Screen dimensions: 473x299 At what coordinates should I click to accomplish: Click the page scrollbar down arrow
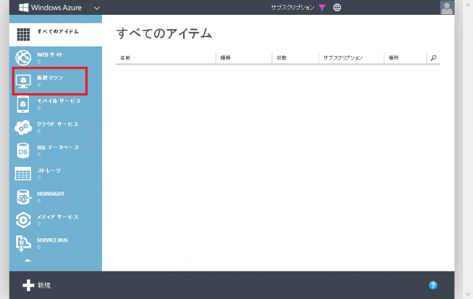tap(468, 294)
